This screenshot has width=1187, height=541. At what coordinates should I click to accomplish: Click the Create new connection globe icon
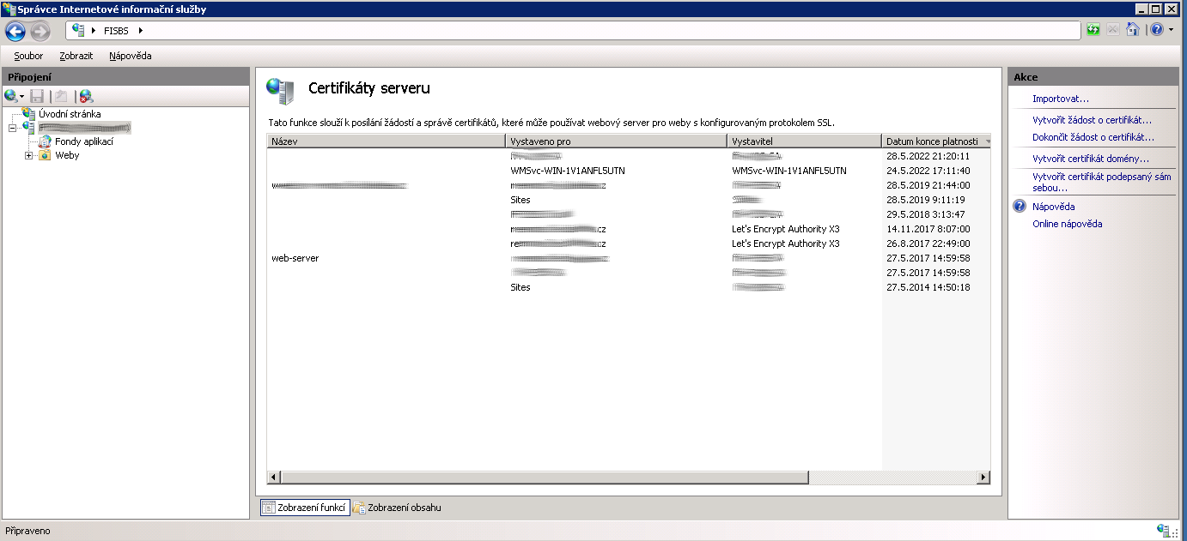(11, 96)
